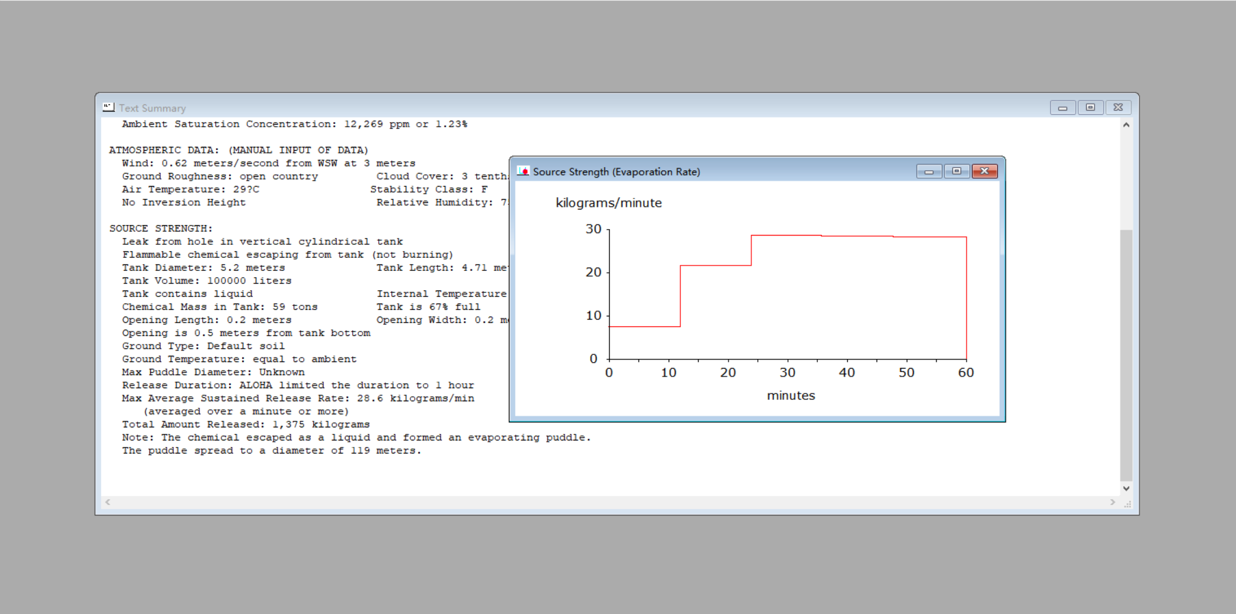Click the "Internal Temperature" text
The image size is (1236, 614).
coord(442,294)
